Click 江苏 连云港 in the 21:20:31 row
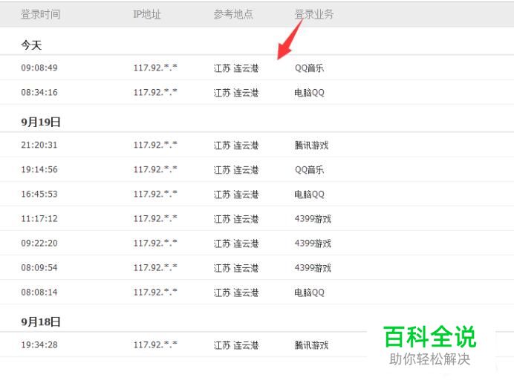Viewport: 514px width, 392px height. tap(236, 146)
